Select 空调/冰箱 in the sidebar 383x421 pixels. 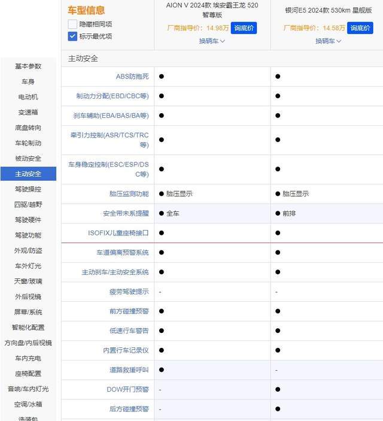tap(28, 404)
